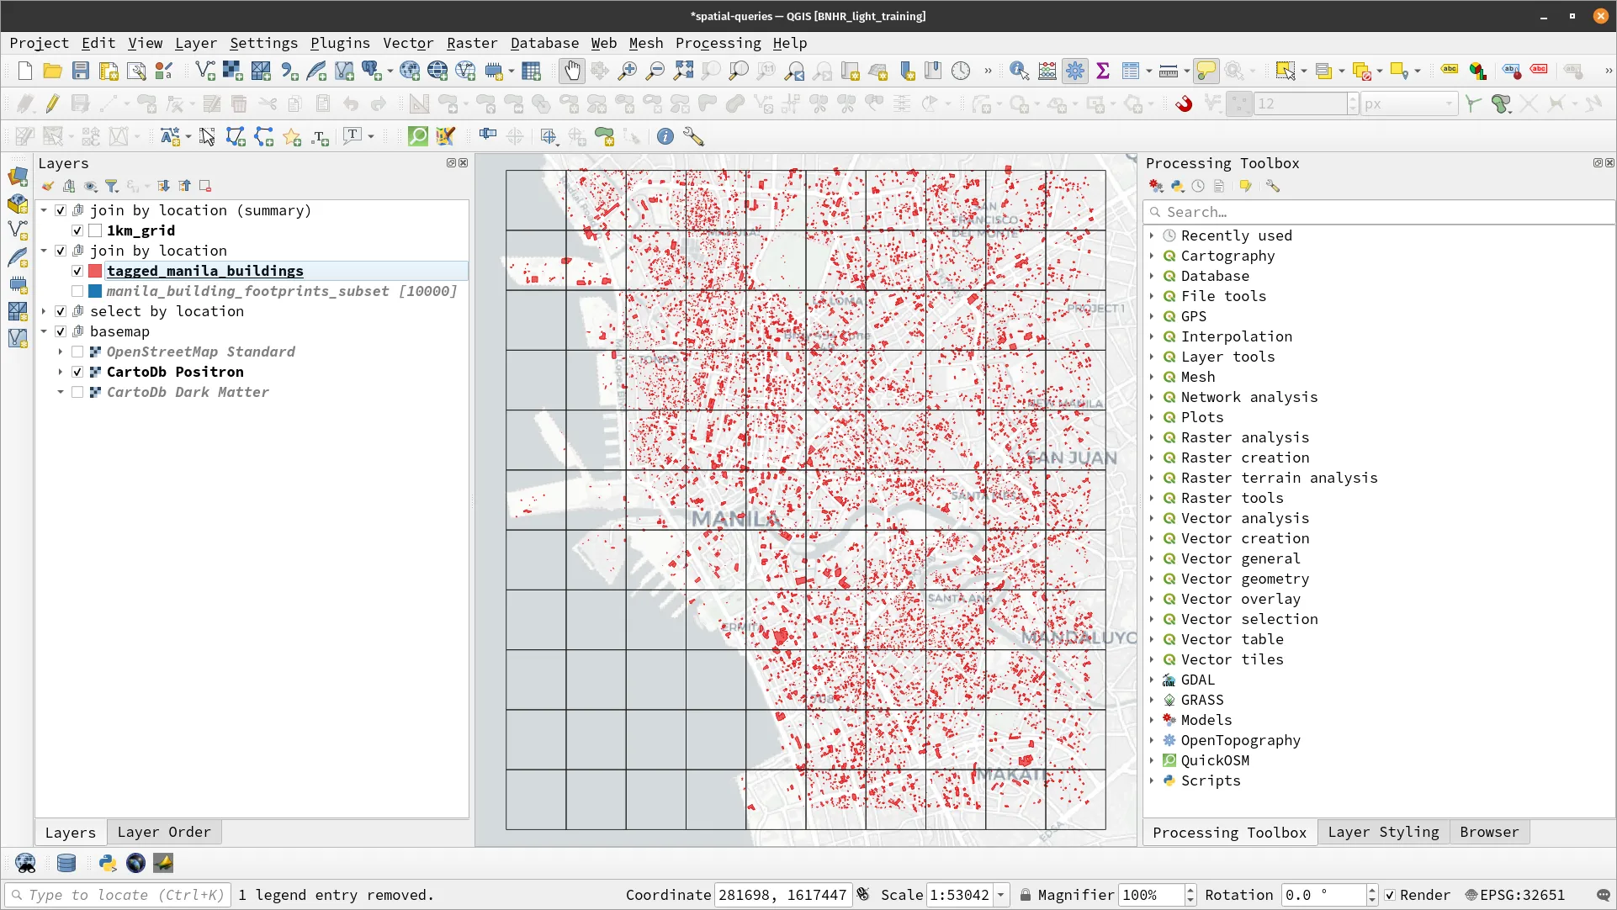Zoom to the full map extent
This screenshot has height=910, width=1617.
[682, 71]
